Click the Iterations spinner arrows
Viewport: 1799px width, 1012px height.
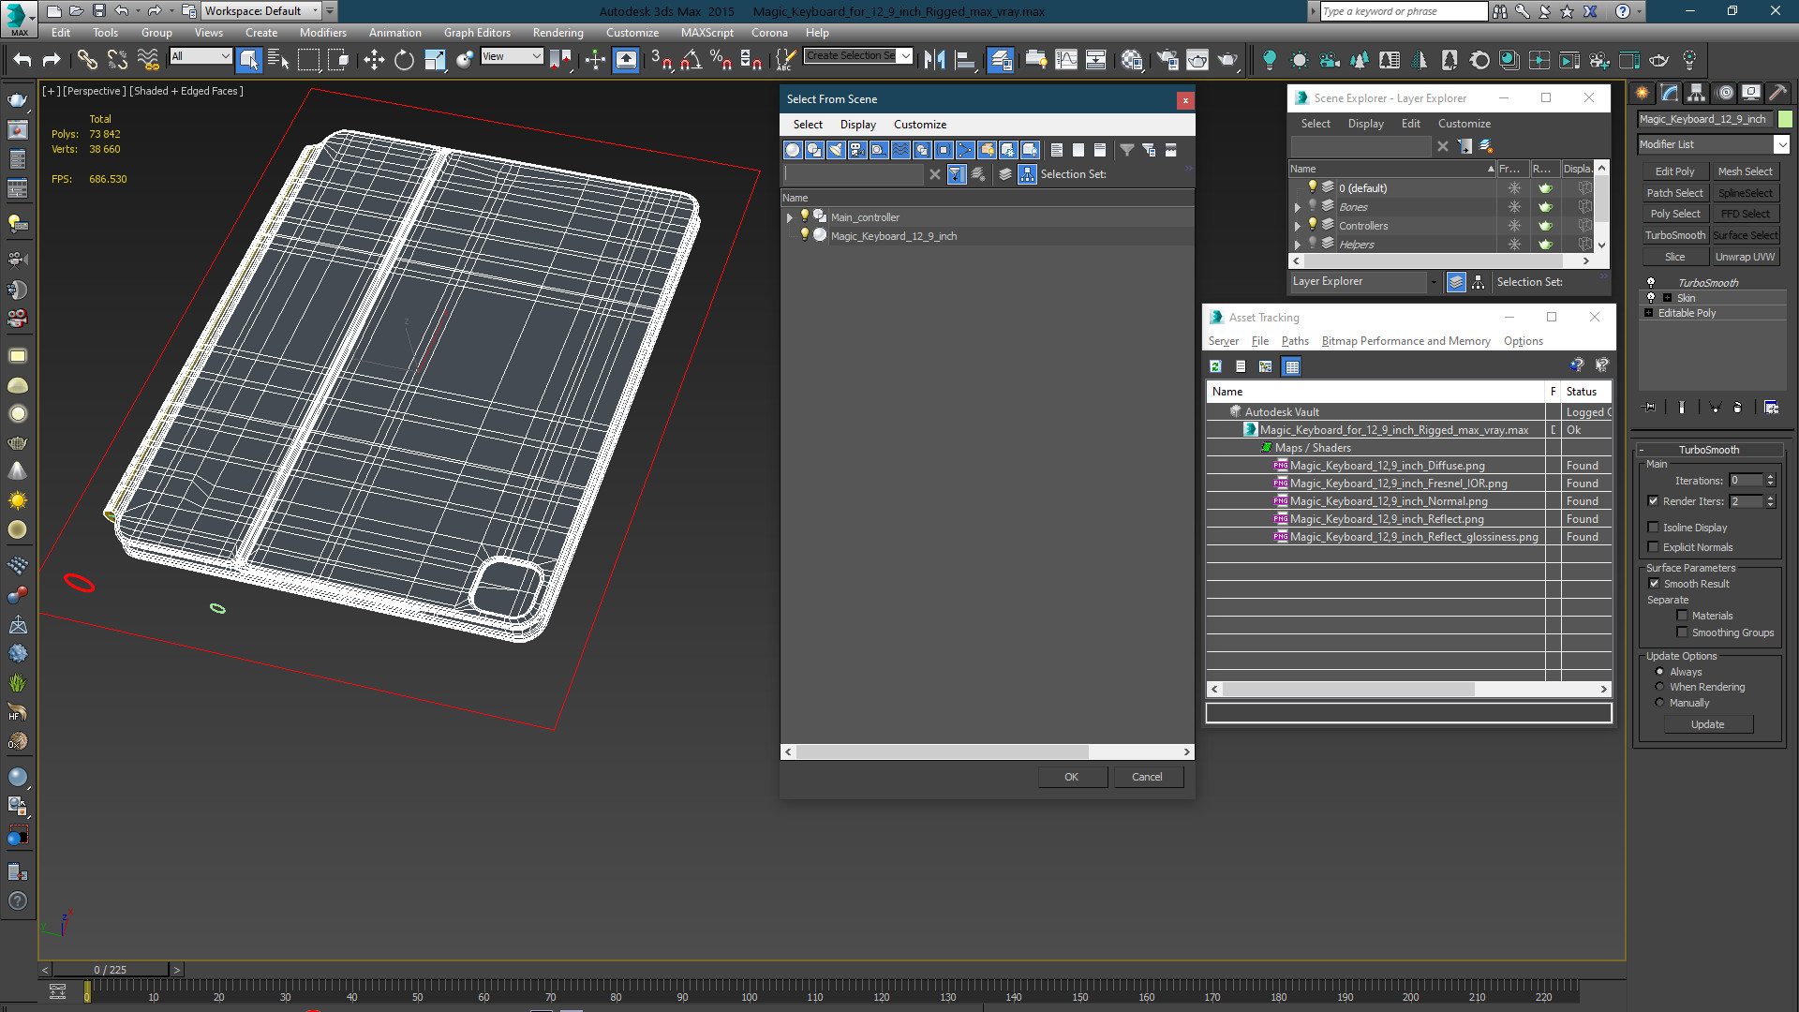(1770, 481)
